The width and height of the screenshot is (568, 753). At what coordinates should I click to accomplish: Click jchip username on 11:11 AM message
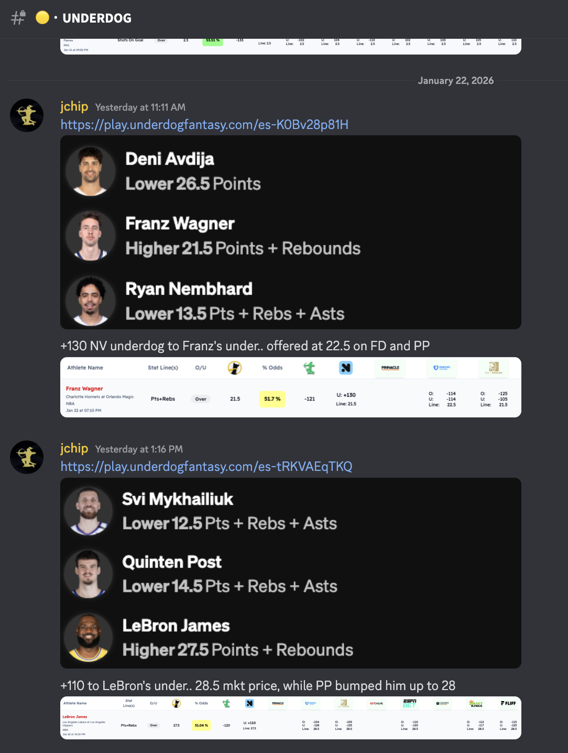point(74,106)
